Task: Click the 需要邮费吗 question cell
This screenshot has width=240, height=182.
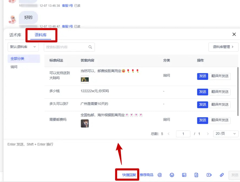Action: pyautogui.click(x=58, y=119)
